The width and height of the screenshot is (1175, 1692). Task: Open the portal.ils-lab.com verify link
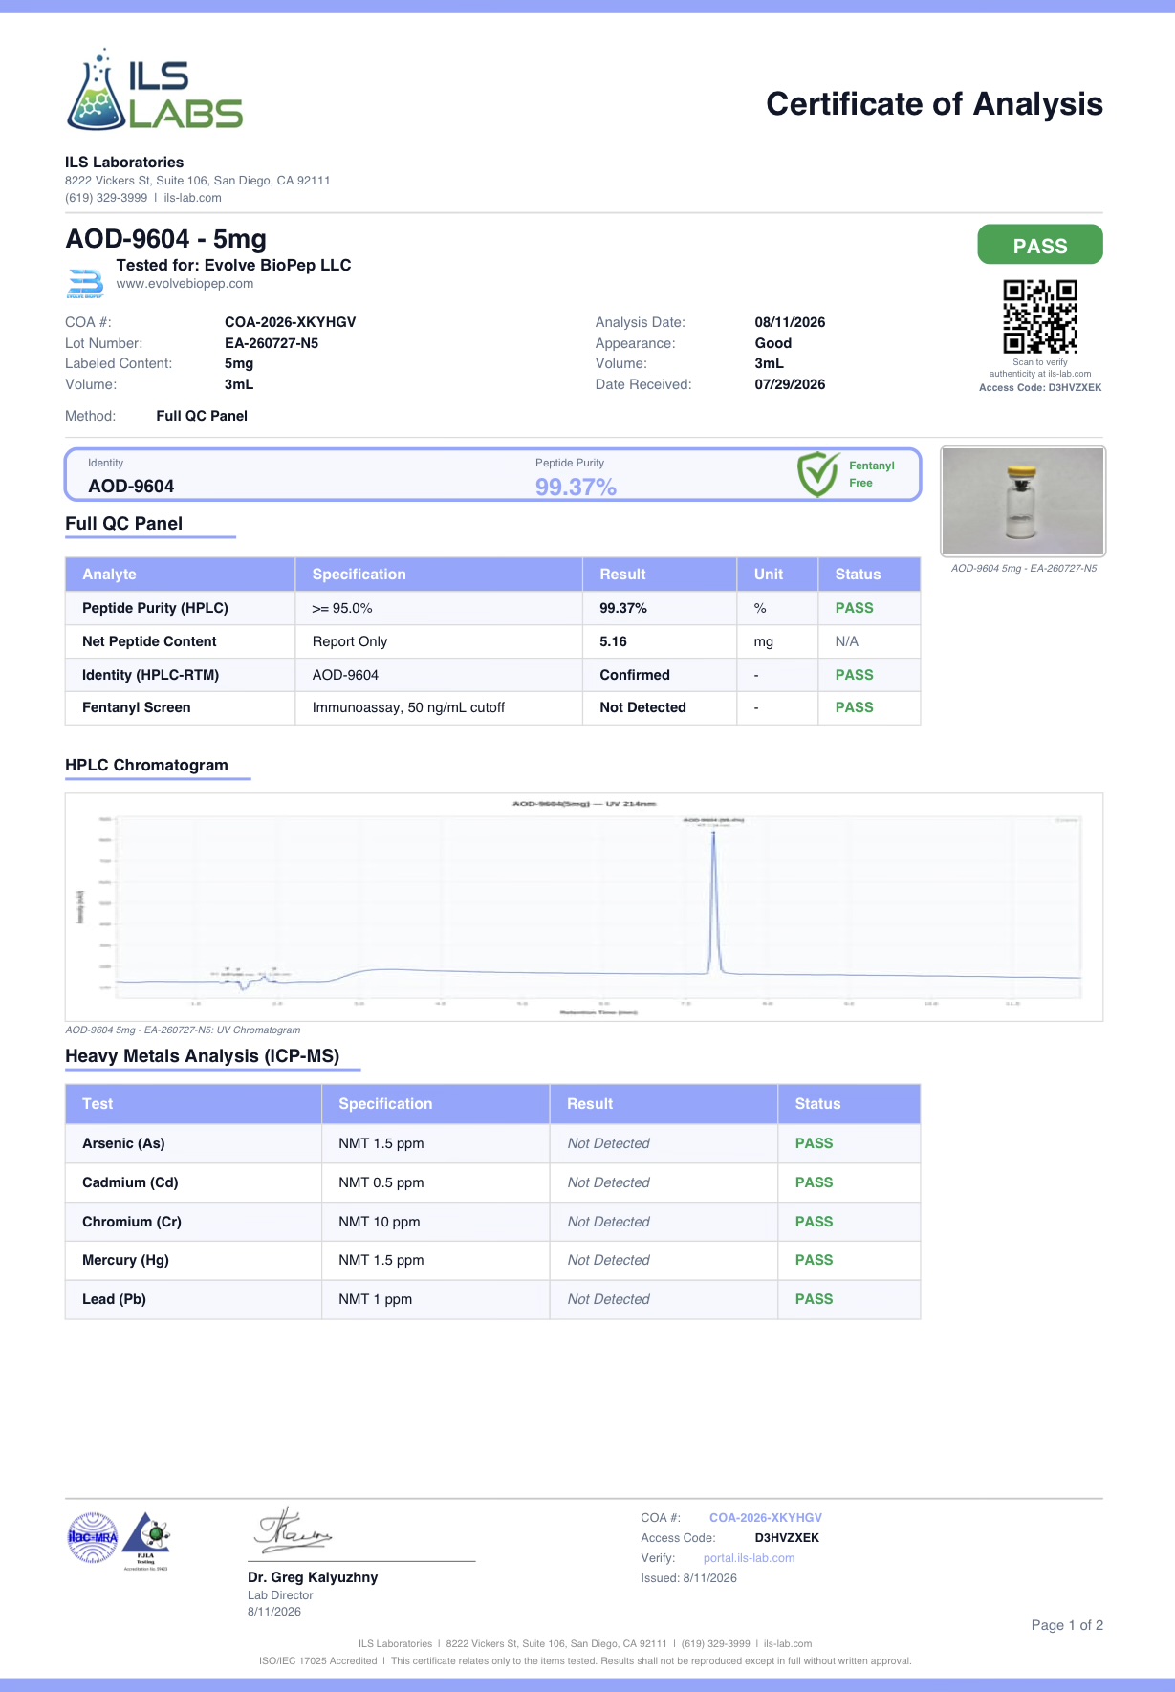[x=749, y=1558]
